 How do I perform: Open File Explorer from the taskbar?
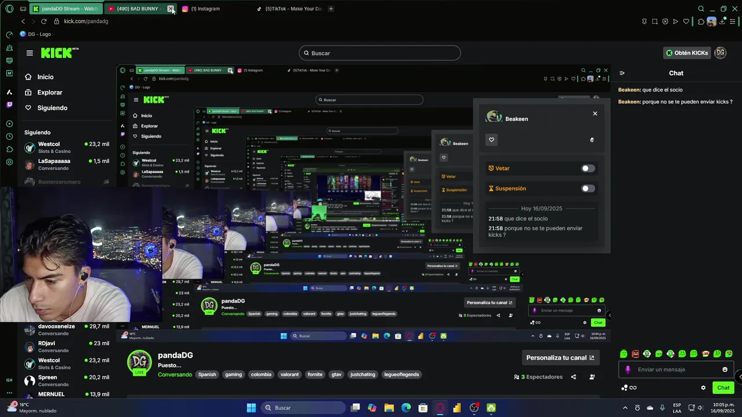coord(389,408)
